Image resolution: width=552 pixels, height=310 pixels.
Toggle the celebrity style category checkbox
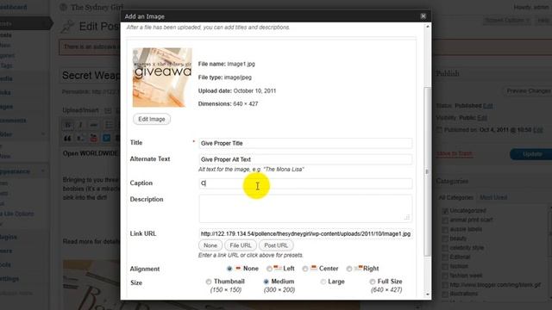coord(445,248)
